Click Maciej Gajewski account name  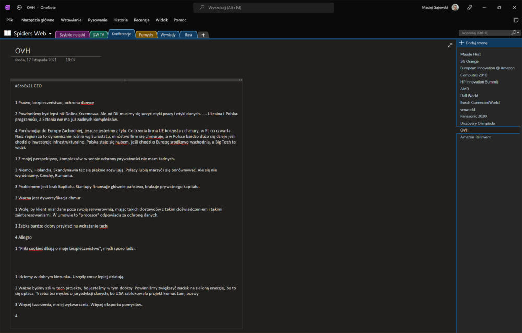tap(435, 7)
